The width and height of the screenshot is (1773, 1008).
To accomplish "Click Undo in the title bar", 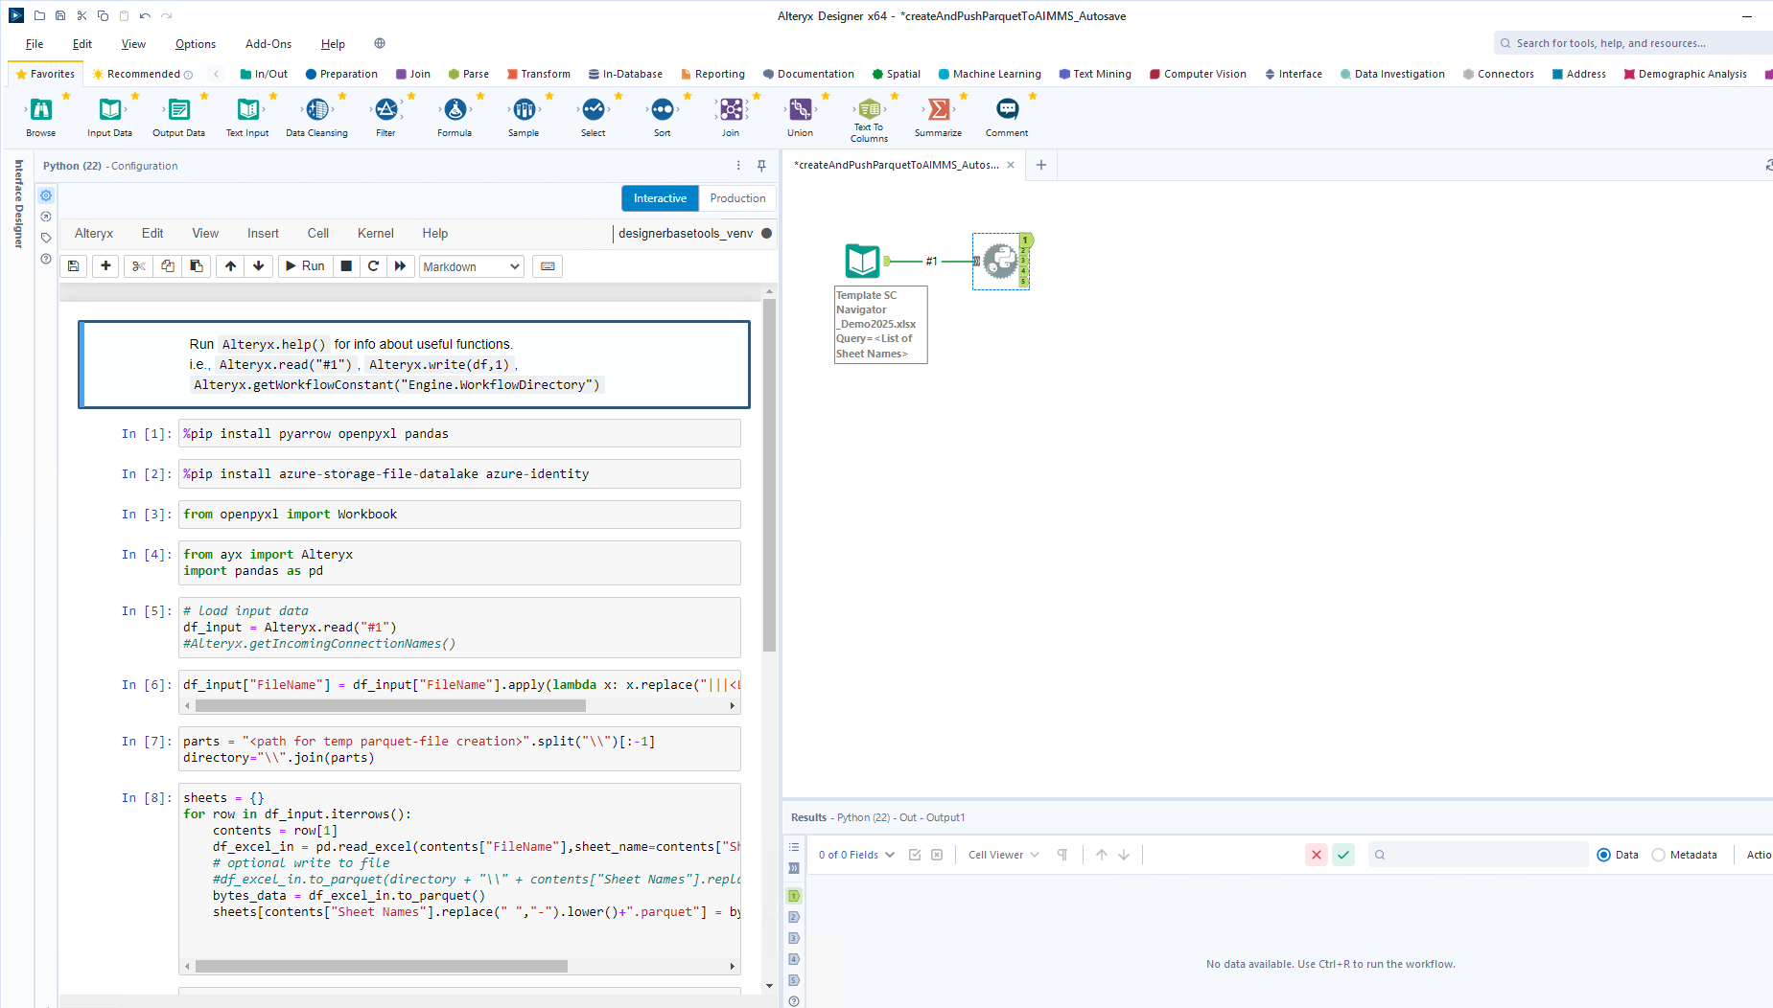I will point(145,15).
